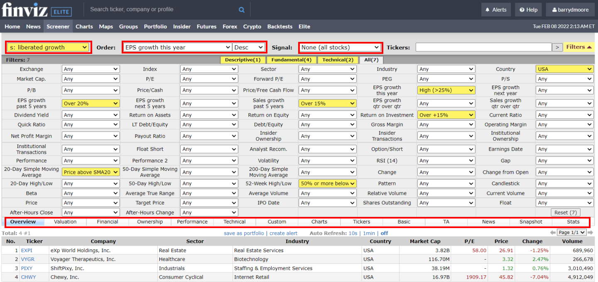Screen dimensions: 598x282
Task: Open the Help section via question mark icon
Action: pos(528,10)
